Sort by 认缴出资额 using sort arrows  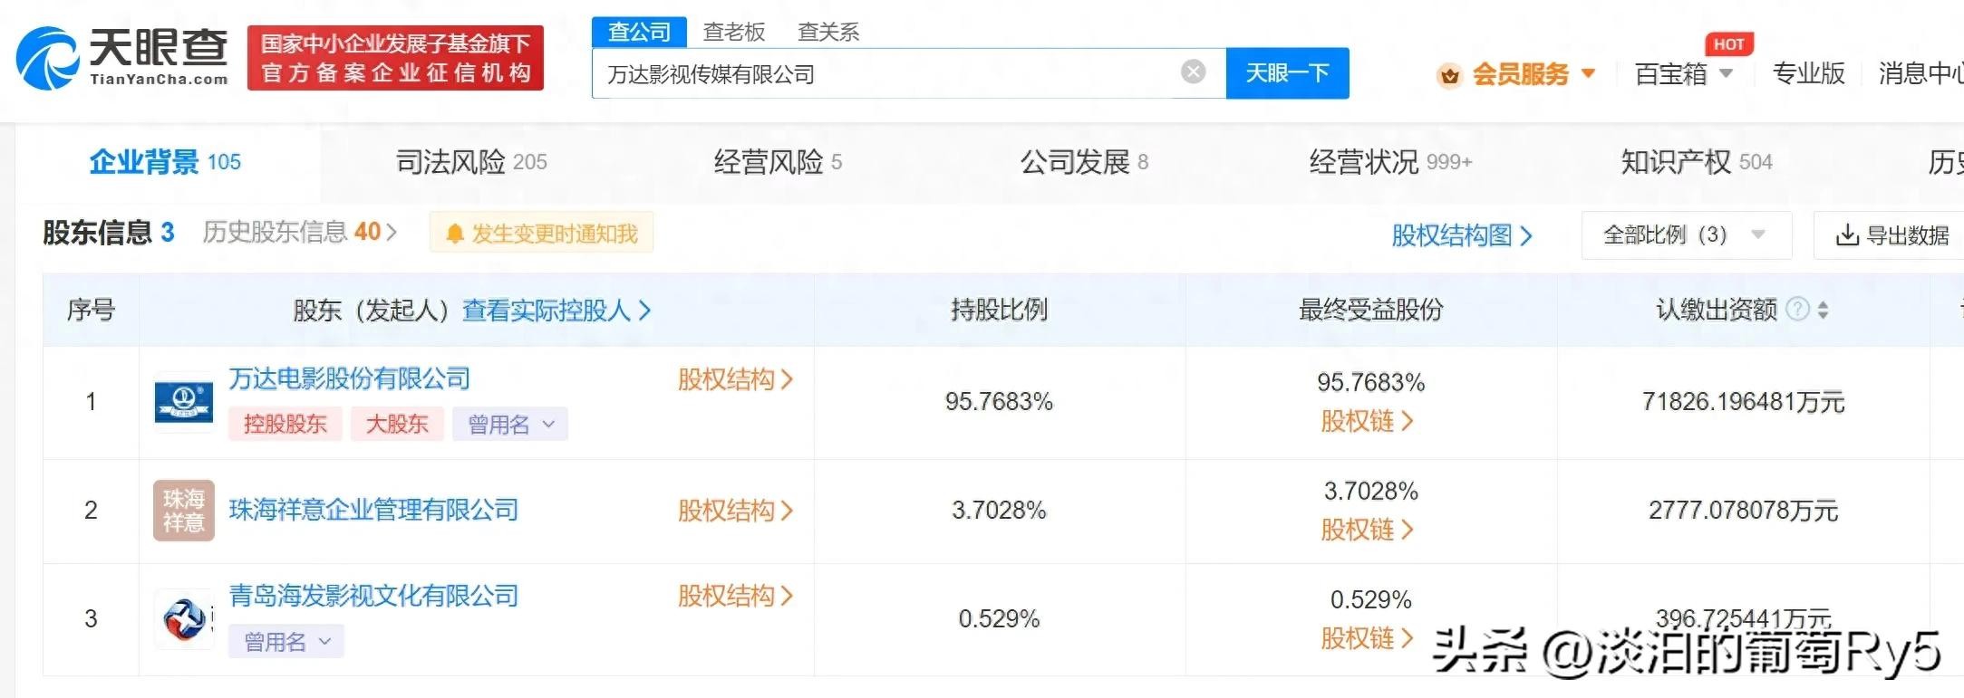(1823, 310)
